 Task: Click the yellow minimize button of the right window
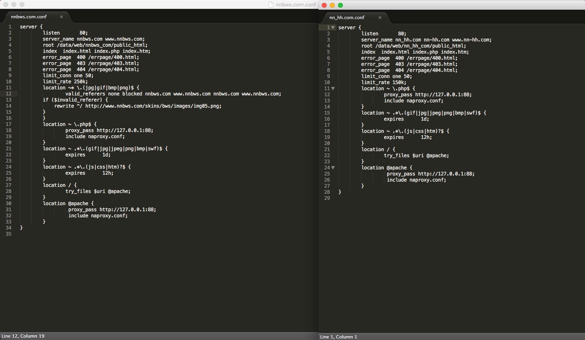coord(332,5)
